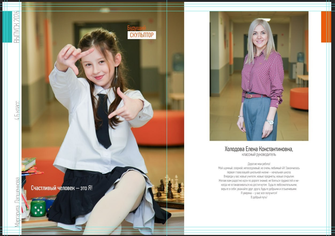Click the vertical "4 Б класс" text
The width and height of the screenshot is (335, 236).
(17, 110)
